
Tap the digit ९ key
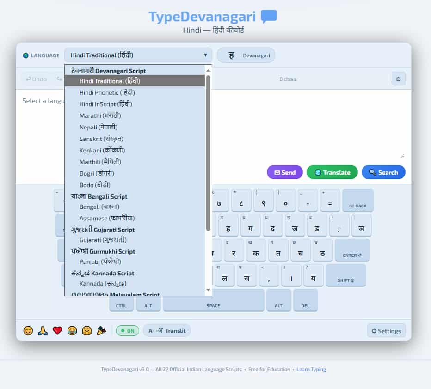click(263, 200)
